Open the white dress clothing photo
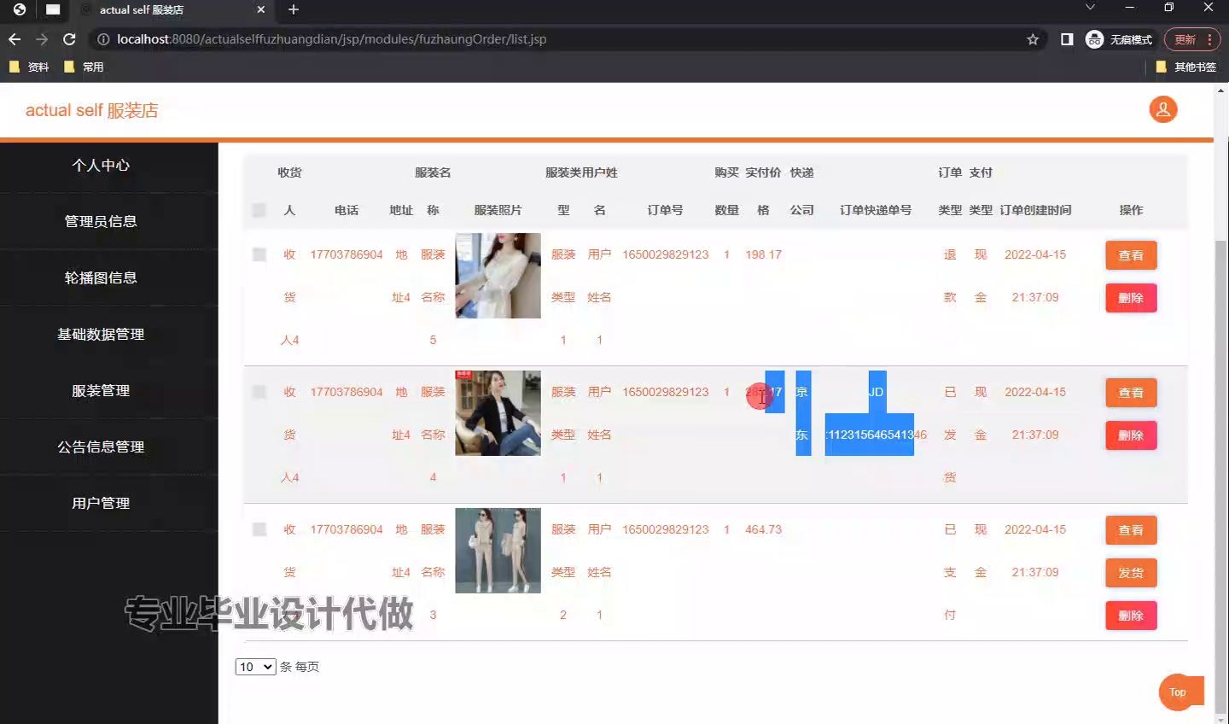Viewport: 1229px width, 724px height. [498, 276]
